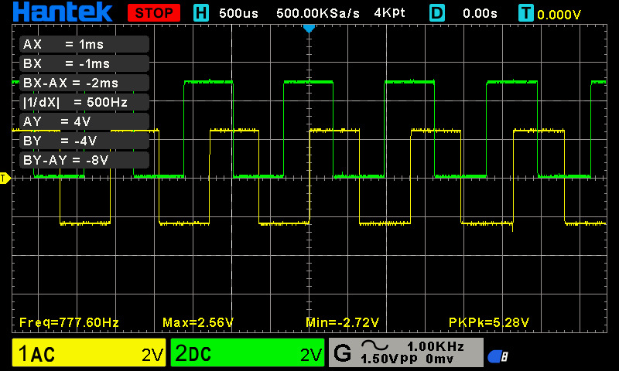The width and height of the screenshot is (619, 371).
Task: Click the 1.00KHz generator frequency value
Action: click(436, 346)
